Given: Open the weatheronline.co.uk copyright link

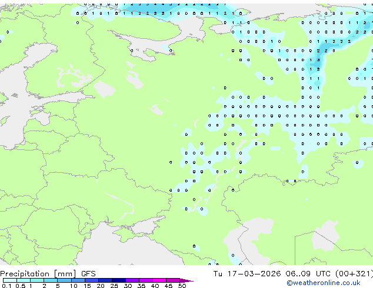Looking at the screenshot, I should click(x=324, y=283).
